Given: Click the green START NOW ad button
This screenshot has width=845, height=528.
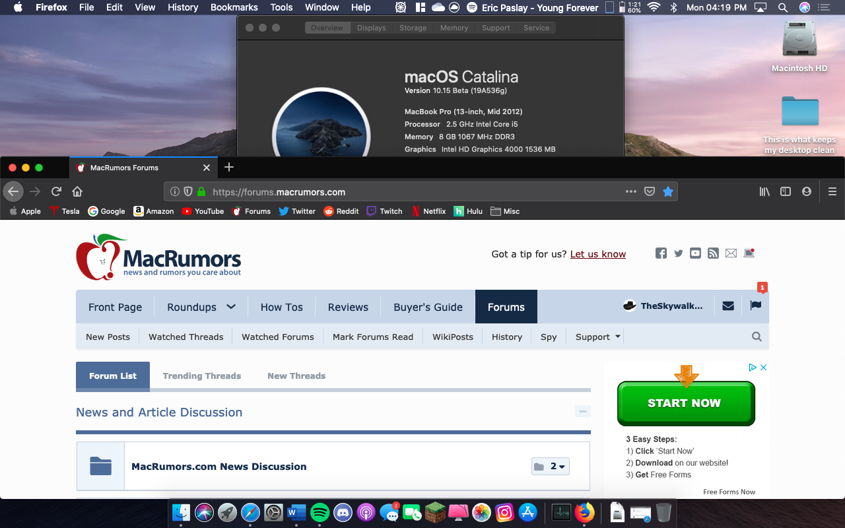Looking at the screenshot, I should coord(686,403).
